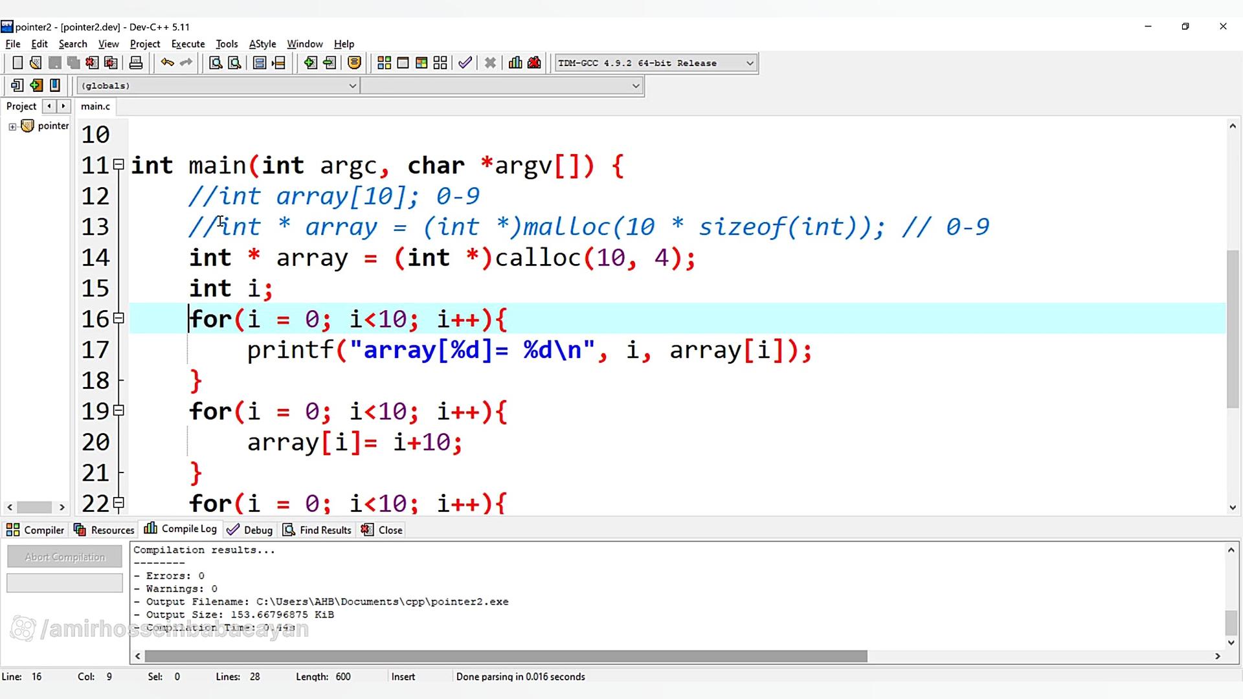Click the Undo arrow icon
This screenshot has width=1243, height=699.
point(167,63)
